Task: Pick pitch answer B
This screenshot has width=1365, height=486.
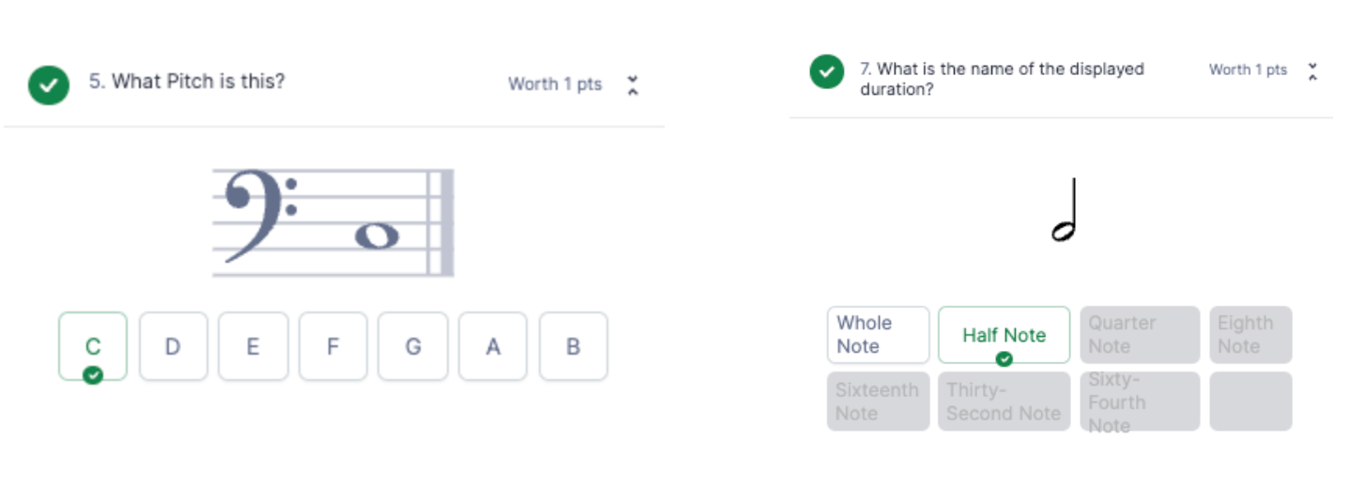Action: click(x=574, y=346)
